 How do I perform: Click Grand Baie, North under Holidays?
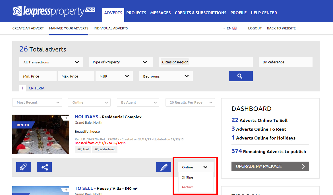[x=88, y=123]
